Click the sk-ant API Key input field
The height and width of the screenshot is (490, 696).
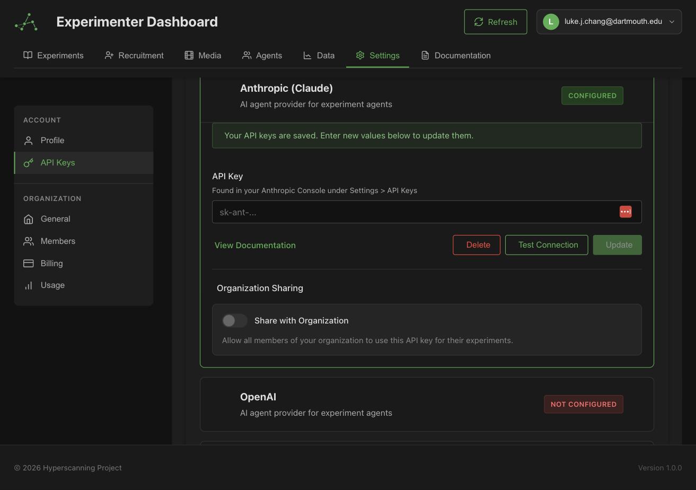click(x=427, y=212)
